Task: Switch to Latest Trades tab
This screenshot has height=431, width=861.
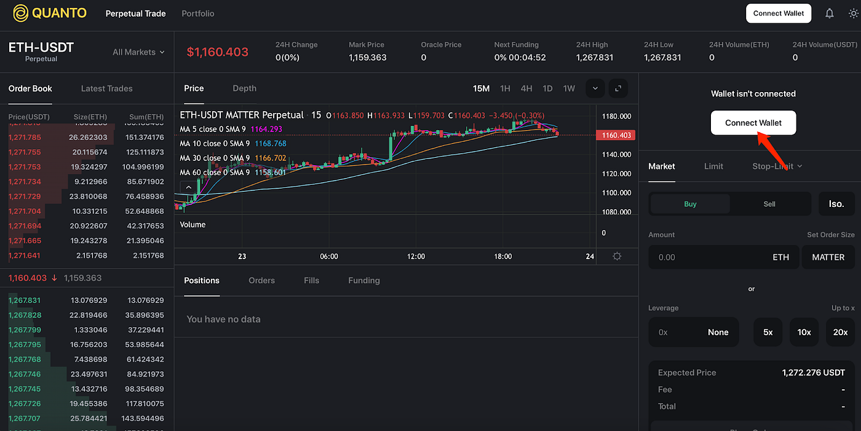Action: [107, 88]
